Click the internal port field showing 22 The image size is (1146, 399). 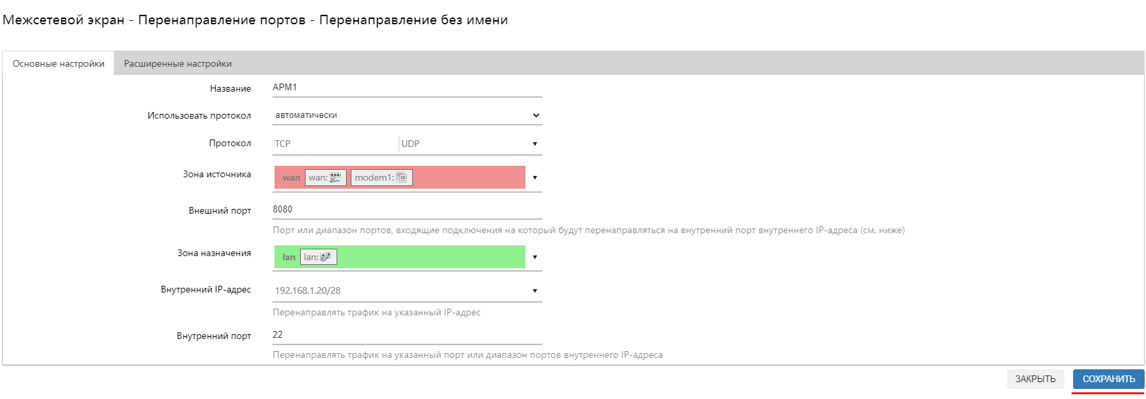tap(405, 334)
